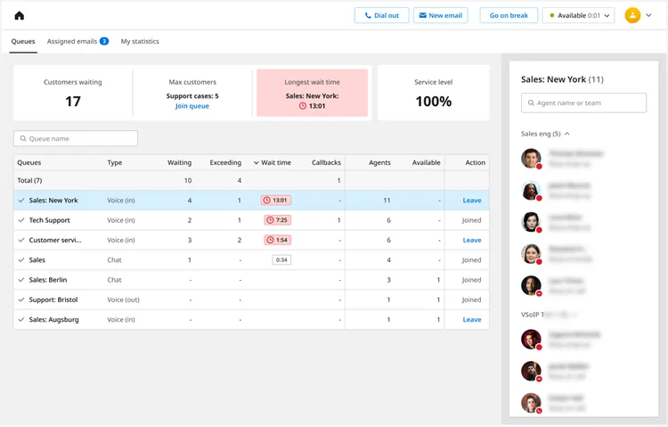The height and width of the screenshot is (427, 668).
Task: Click first agent avatar under VSoIP group
Action: pyautogui.click(x=531, y=340)
